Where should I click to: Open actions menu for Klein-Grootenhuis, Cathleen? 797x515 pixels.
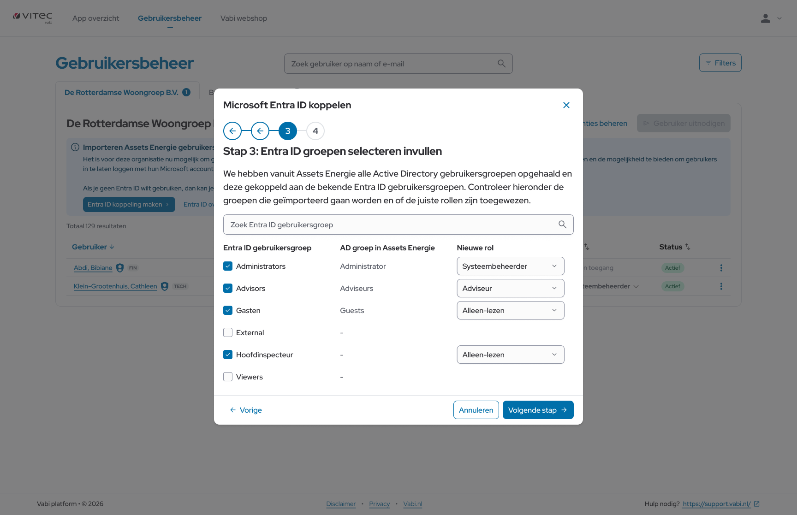[x=721, y=286]
